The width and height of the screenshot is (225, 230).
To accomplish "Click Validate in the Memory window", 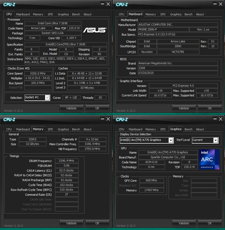I will tap(71, 223).
